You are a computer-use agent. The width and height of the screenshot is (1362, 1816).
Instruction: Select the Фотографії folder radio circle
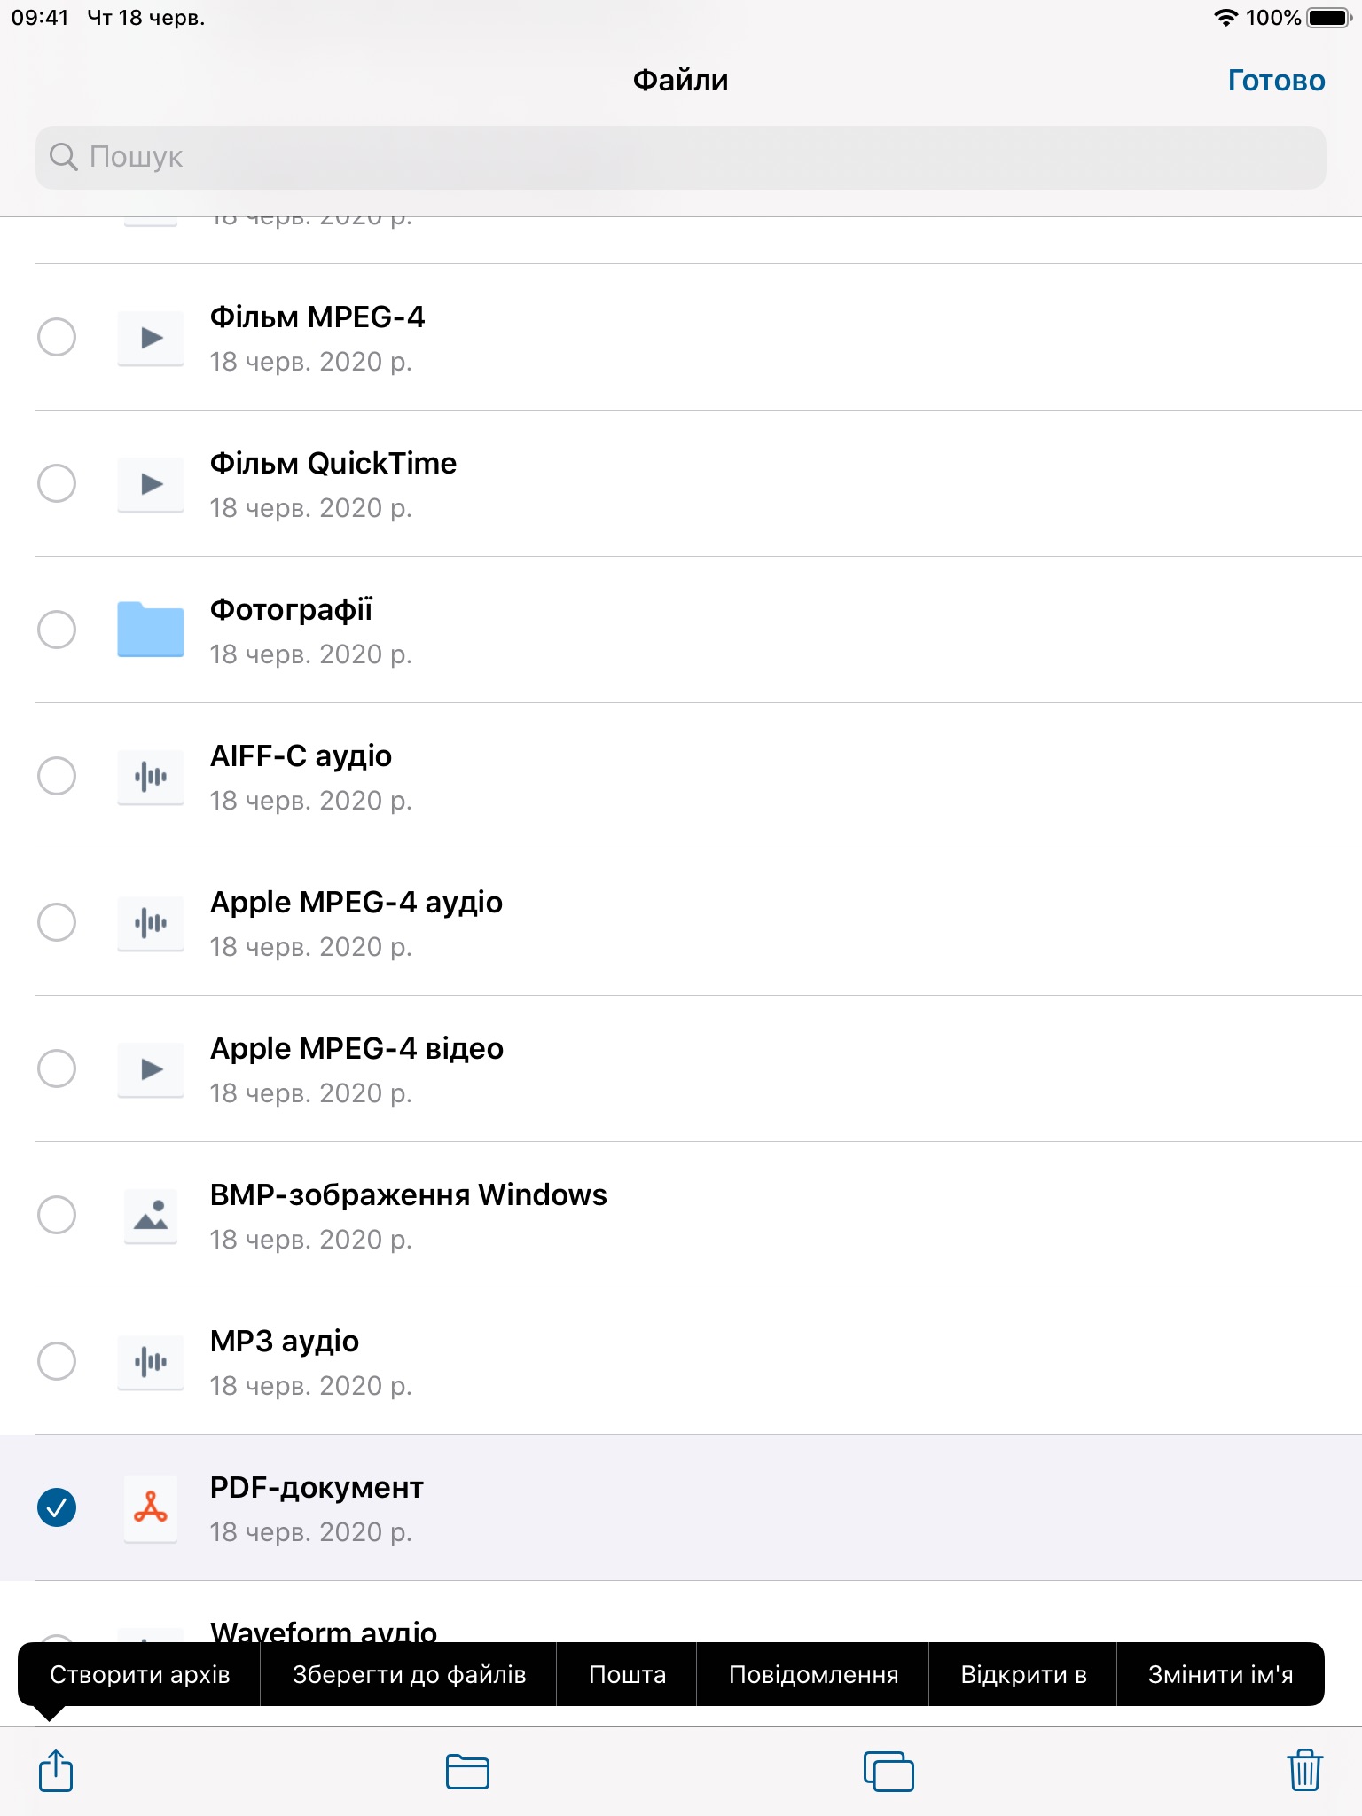click(x=57, y=630)
